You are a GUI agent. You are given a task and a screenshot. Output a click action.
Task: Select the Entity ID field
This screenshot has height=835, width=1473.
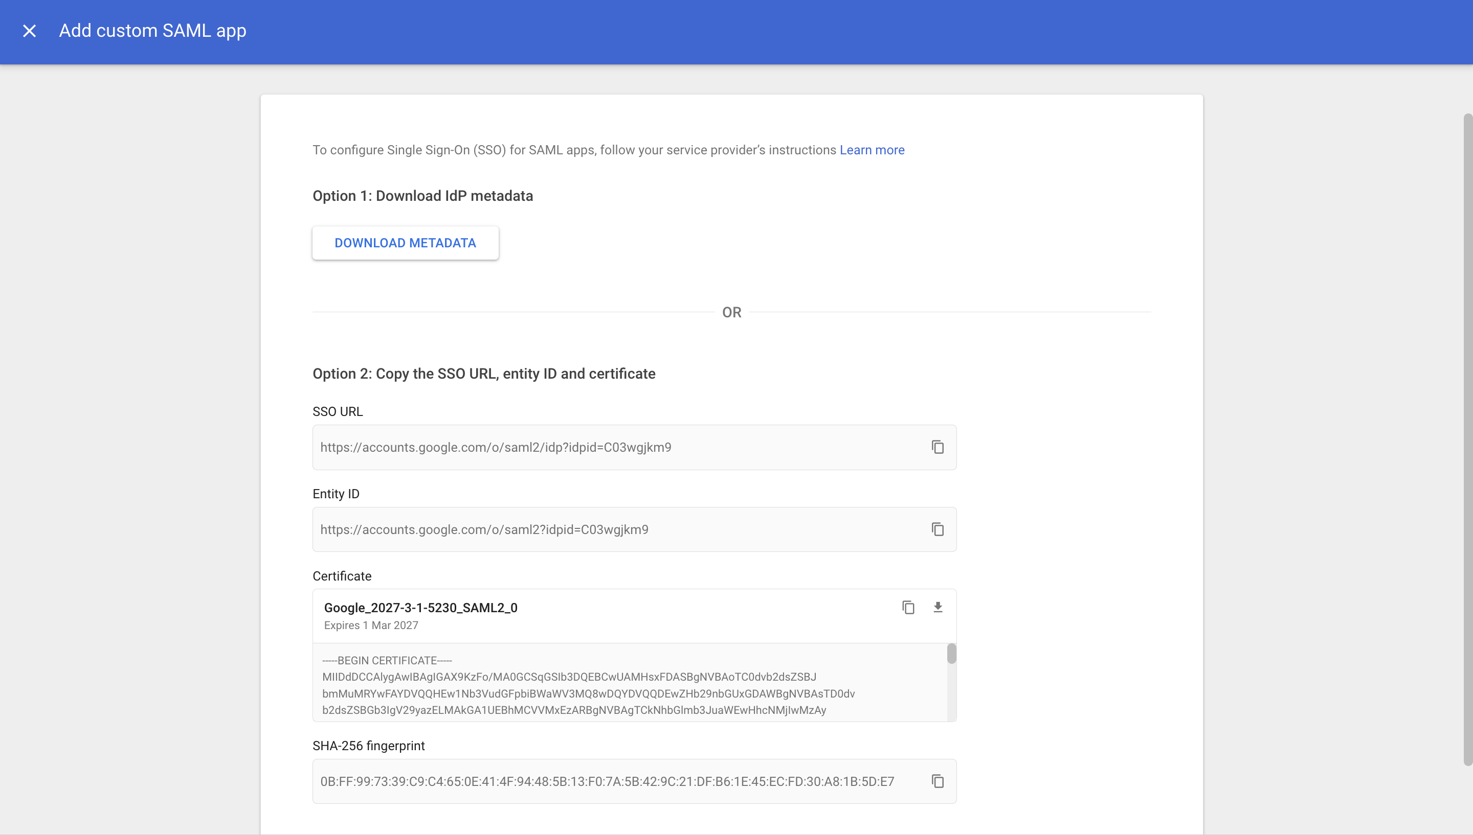pos(634,529)
